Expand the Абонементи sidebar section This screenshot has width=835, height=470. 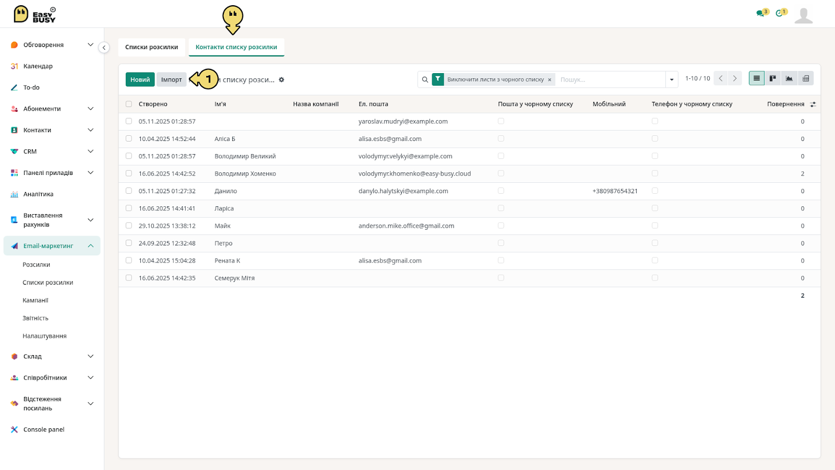pos(90,109)
